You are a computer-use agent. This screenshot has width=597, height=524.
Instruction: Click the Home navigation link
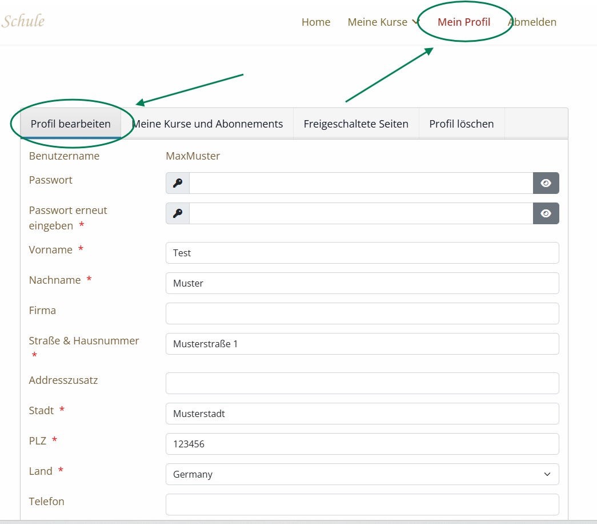click(x=316, y=22)
